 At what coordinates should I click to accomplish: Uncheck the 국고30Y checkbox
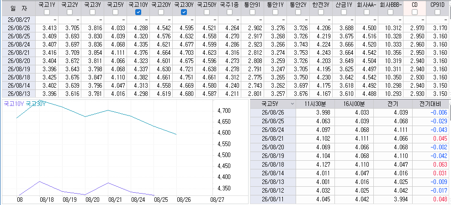[x=184, y=12]
